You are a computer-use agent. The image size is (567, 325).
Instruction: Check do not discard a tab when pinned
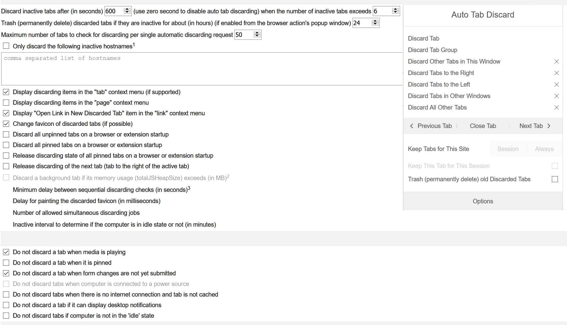pyautogui.click(x=6, y=263)
